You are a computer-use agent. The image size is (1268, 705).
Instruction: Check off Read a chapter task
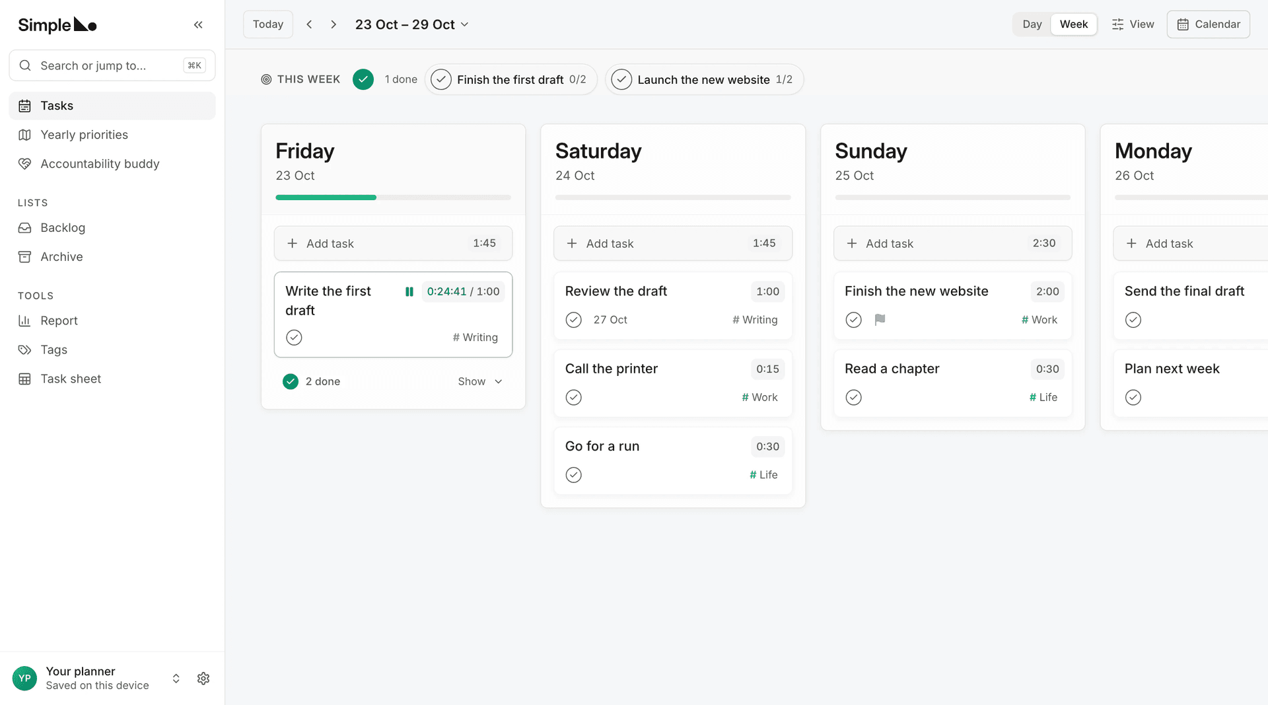click(854, 397)
